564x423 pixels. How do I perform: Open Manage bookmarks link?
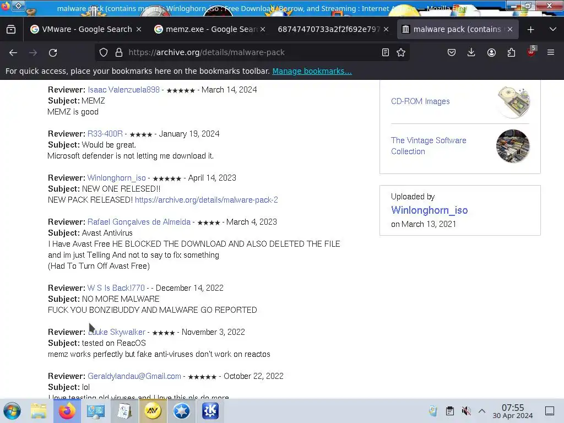pyautogui.click(x=312, y=71)
